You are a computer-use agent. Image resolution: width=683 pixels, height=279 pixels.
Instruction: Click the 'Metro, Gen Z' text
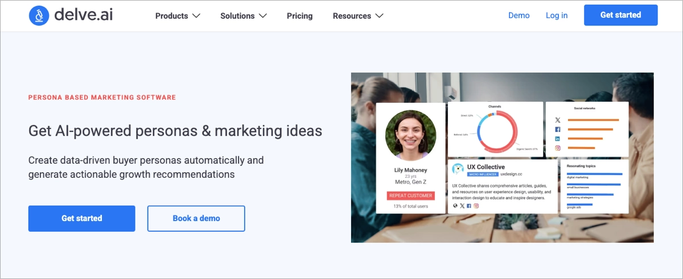pos(411,182)
